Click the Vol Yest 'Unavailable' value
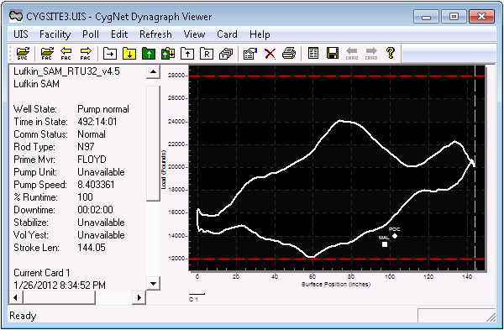 pos(101,235)
